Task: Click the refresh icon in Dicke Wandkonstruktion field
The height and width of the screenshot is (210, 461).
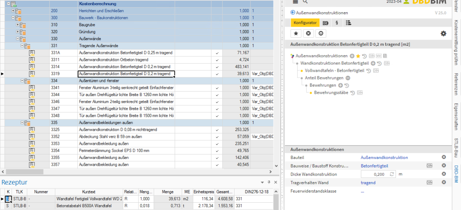Action: [392, 174]
